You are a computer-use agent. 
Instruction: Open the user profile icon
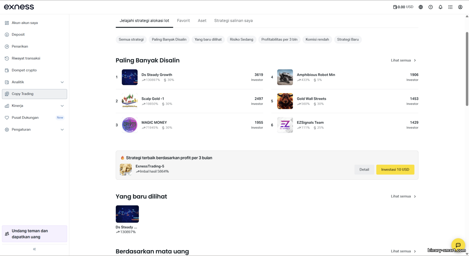460,7
